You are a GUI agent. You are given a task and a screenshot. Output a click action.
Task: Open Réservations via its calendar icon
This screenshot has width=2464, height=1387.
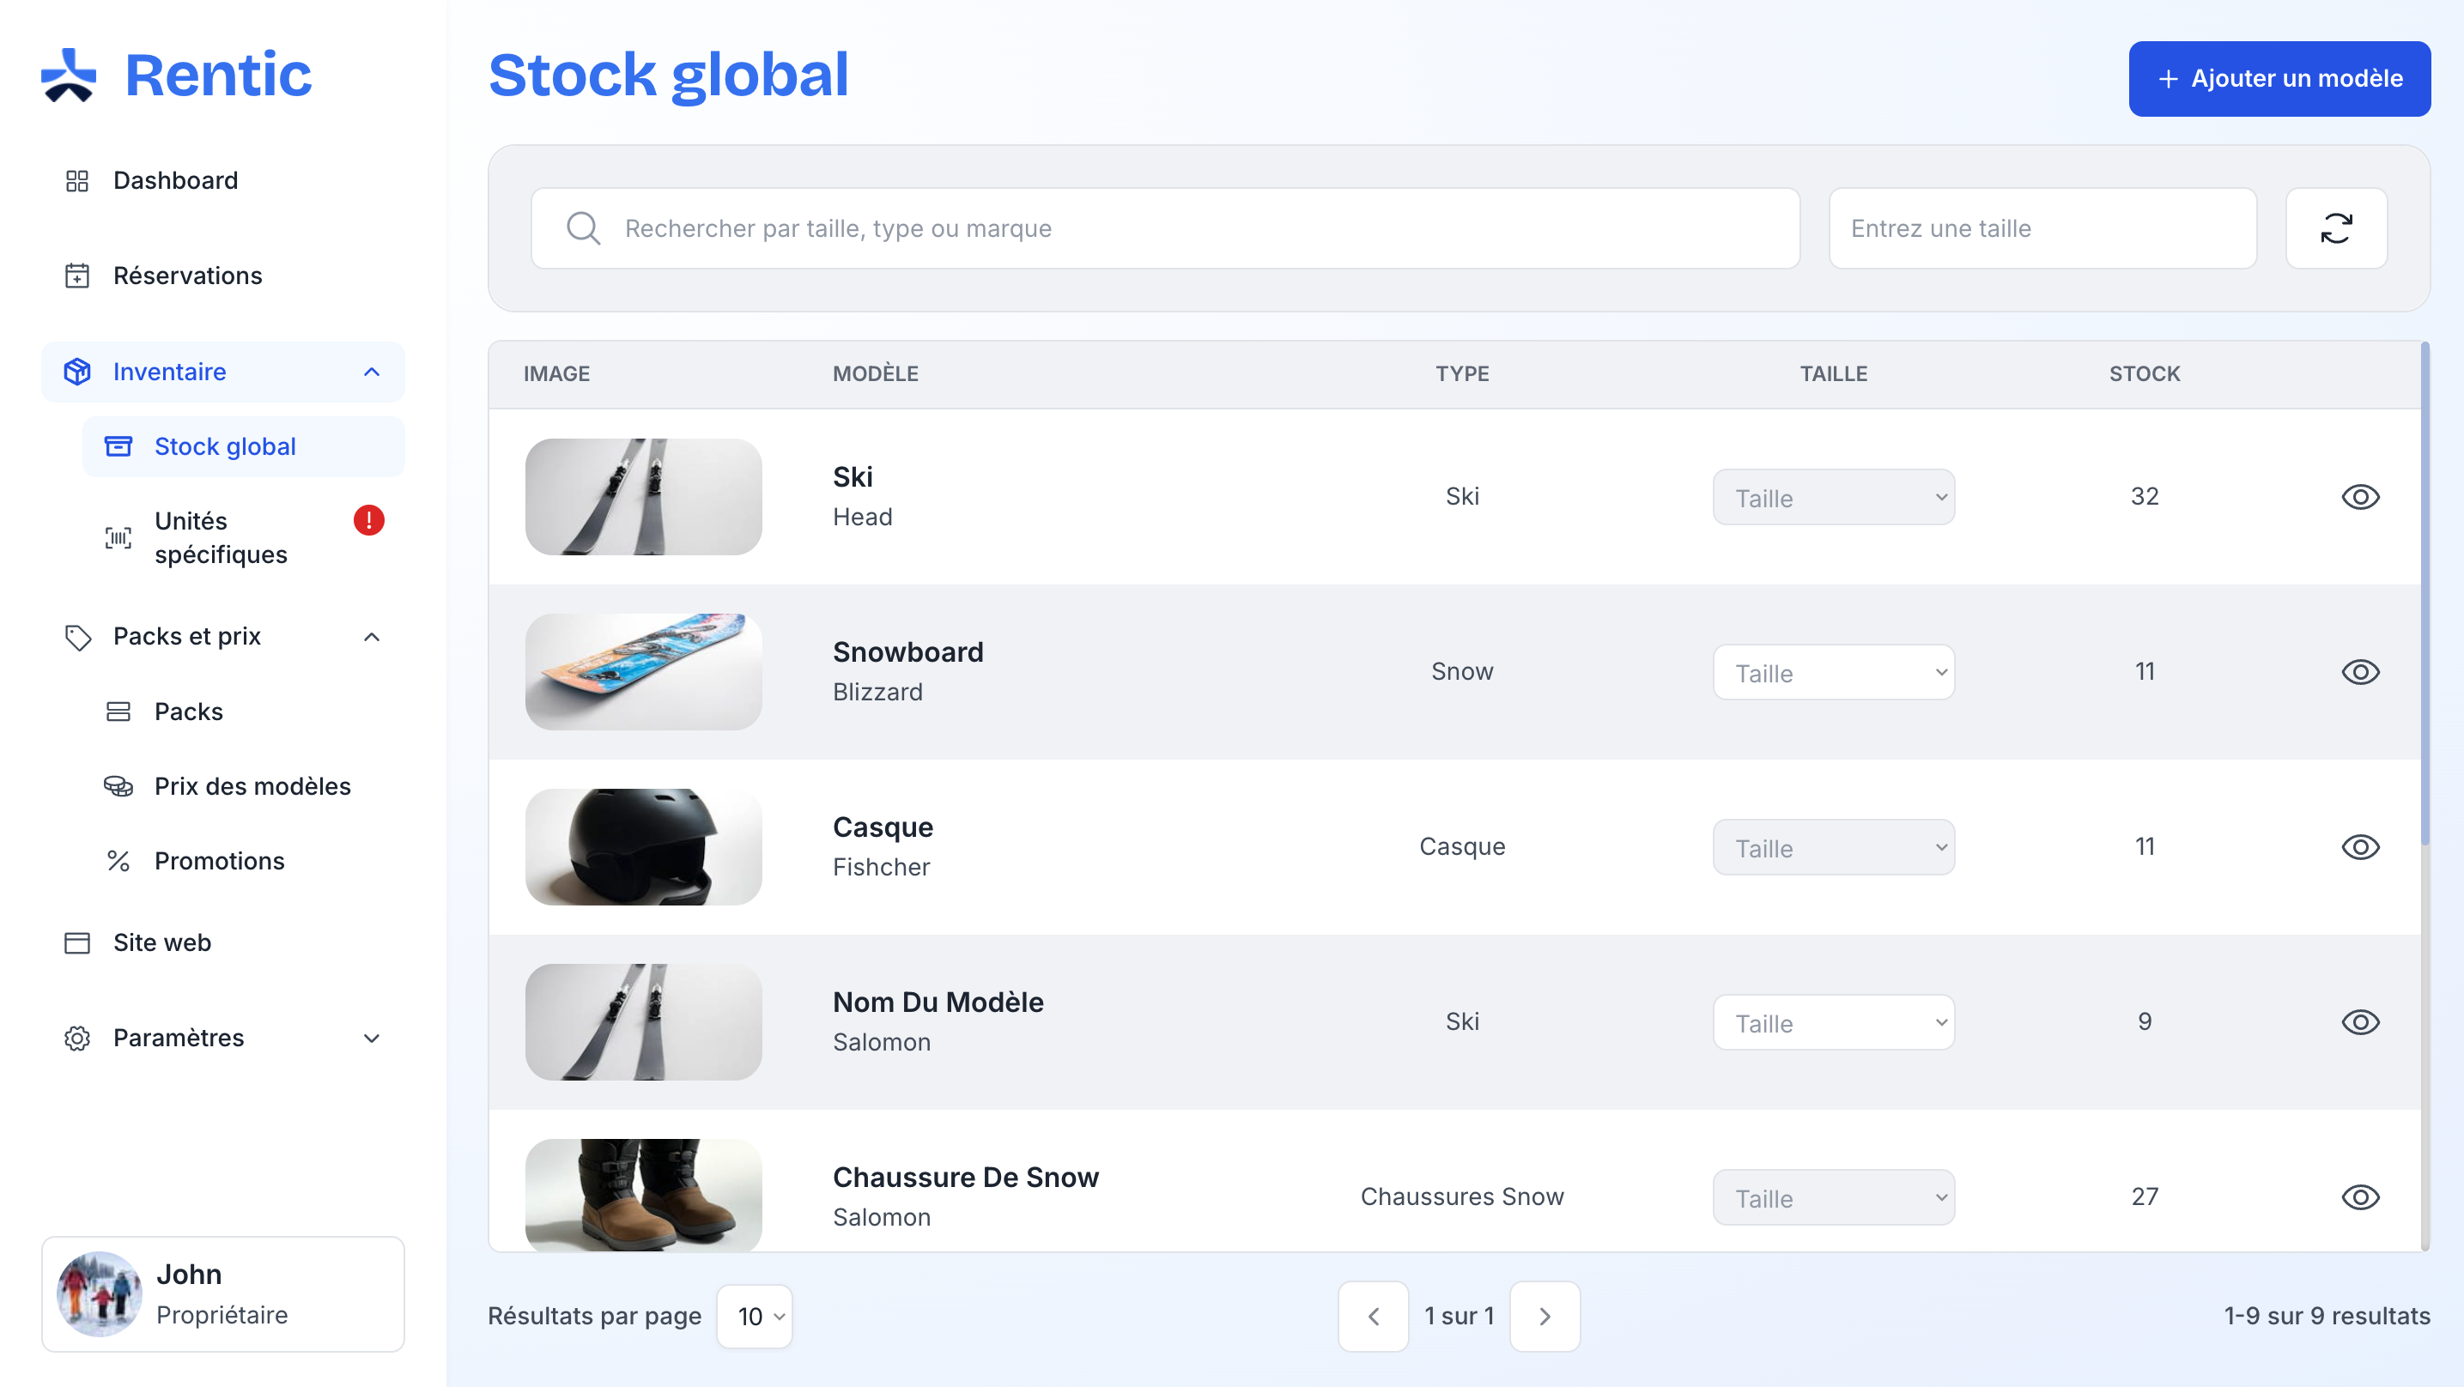point(76,276)
